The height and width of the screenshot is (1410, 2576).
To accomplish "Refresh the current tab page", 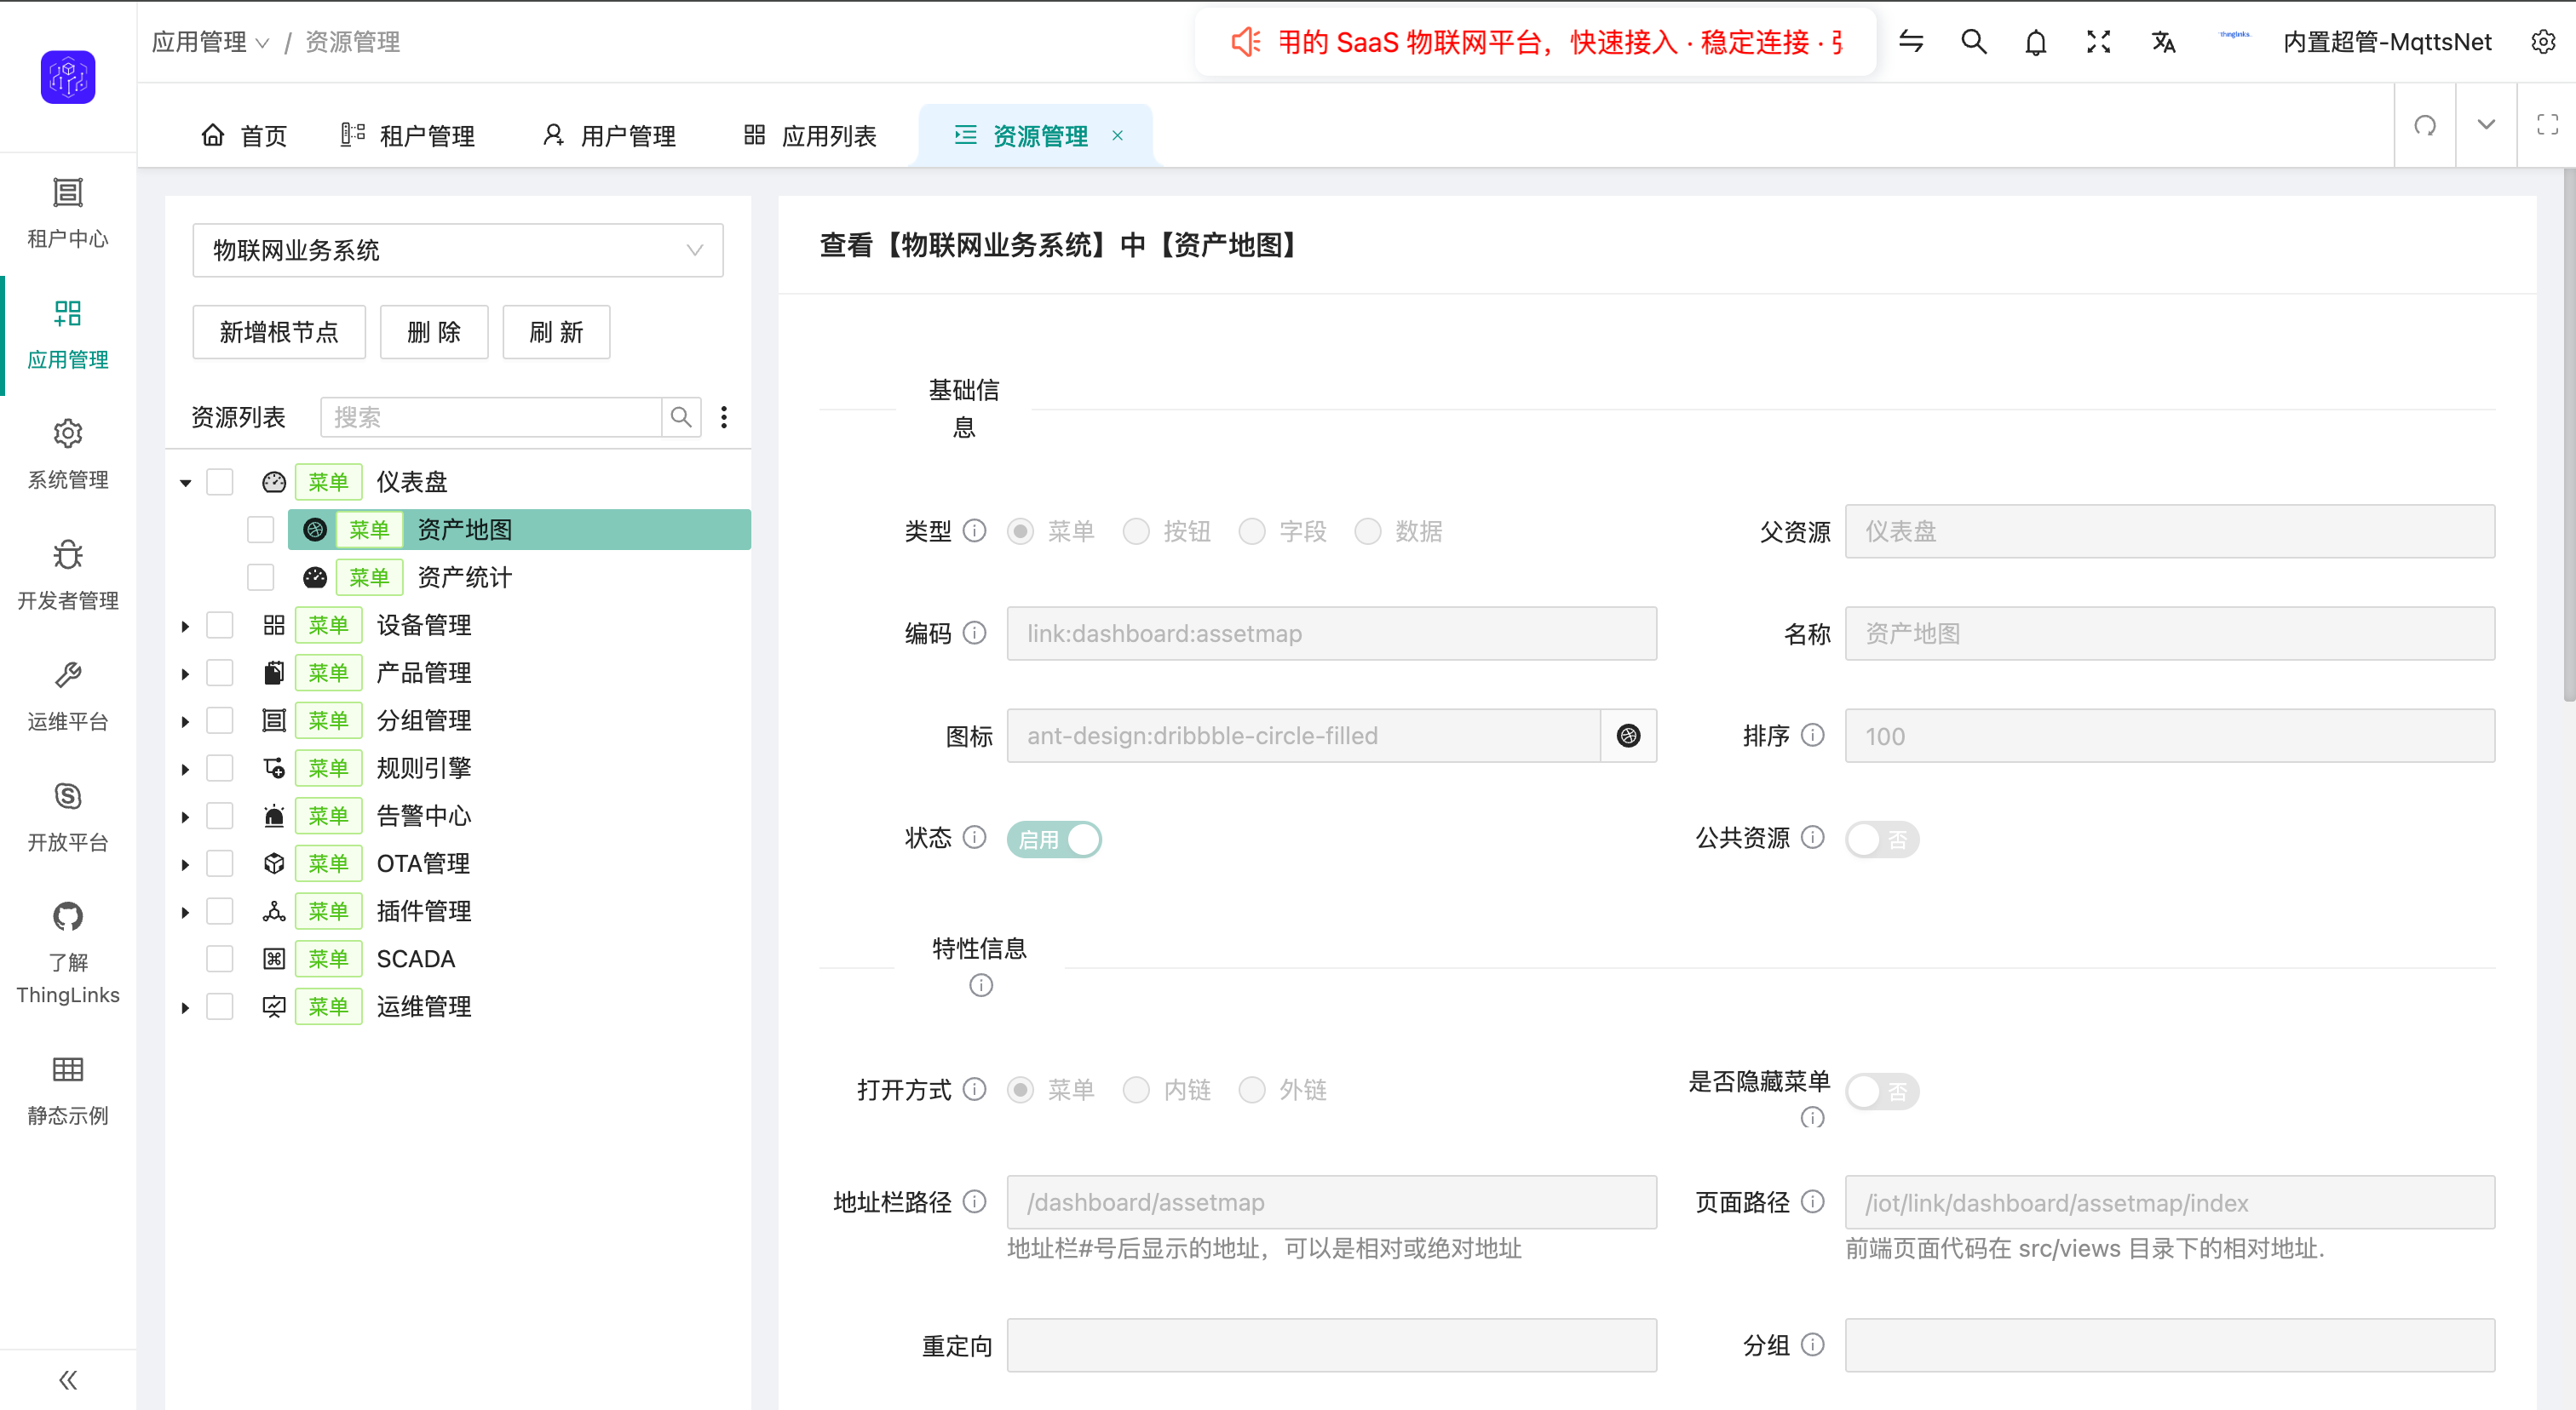I will (2425, 125).
